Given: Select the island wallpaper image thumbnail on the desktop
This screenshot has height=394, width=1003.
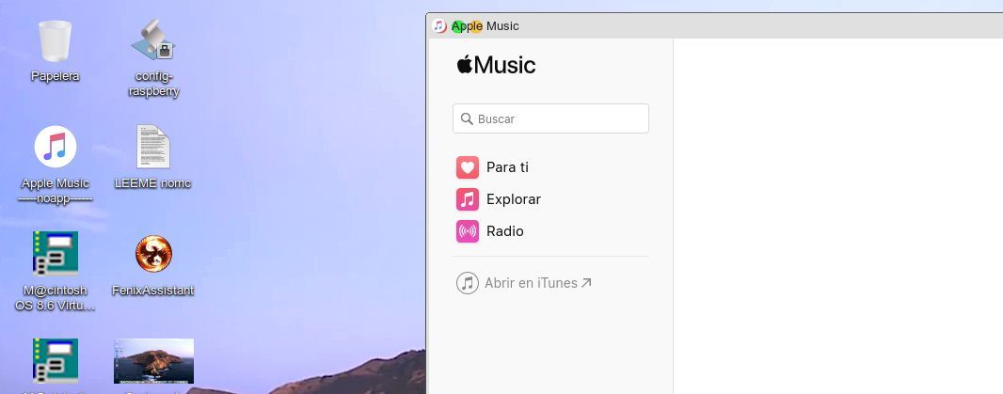Looking at the screenshot, I should click(x=153, y=361).
